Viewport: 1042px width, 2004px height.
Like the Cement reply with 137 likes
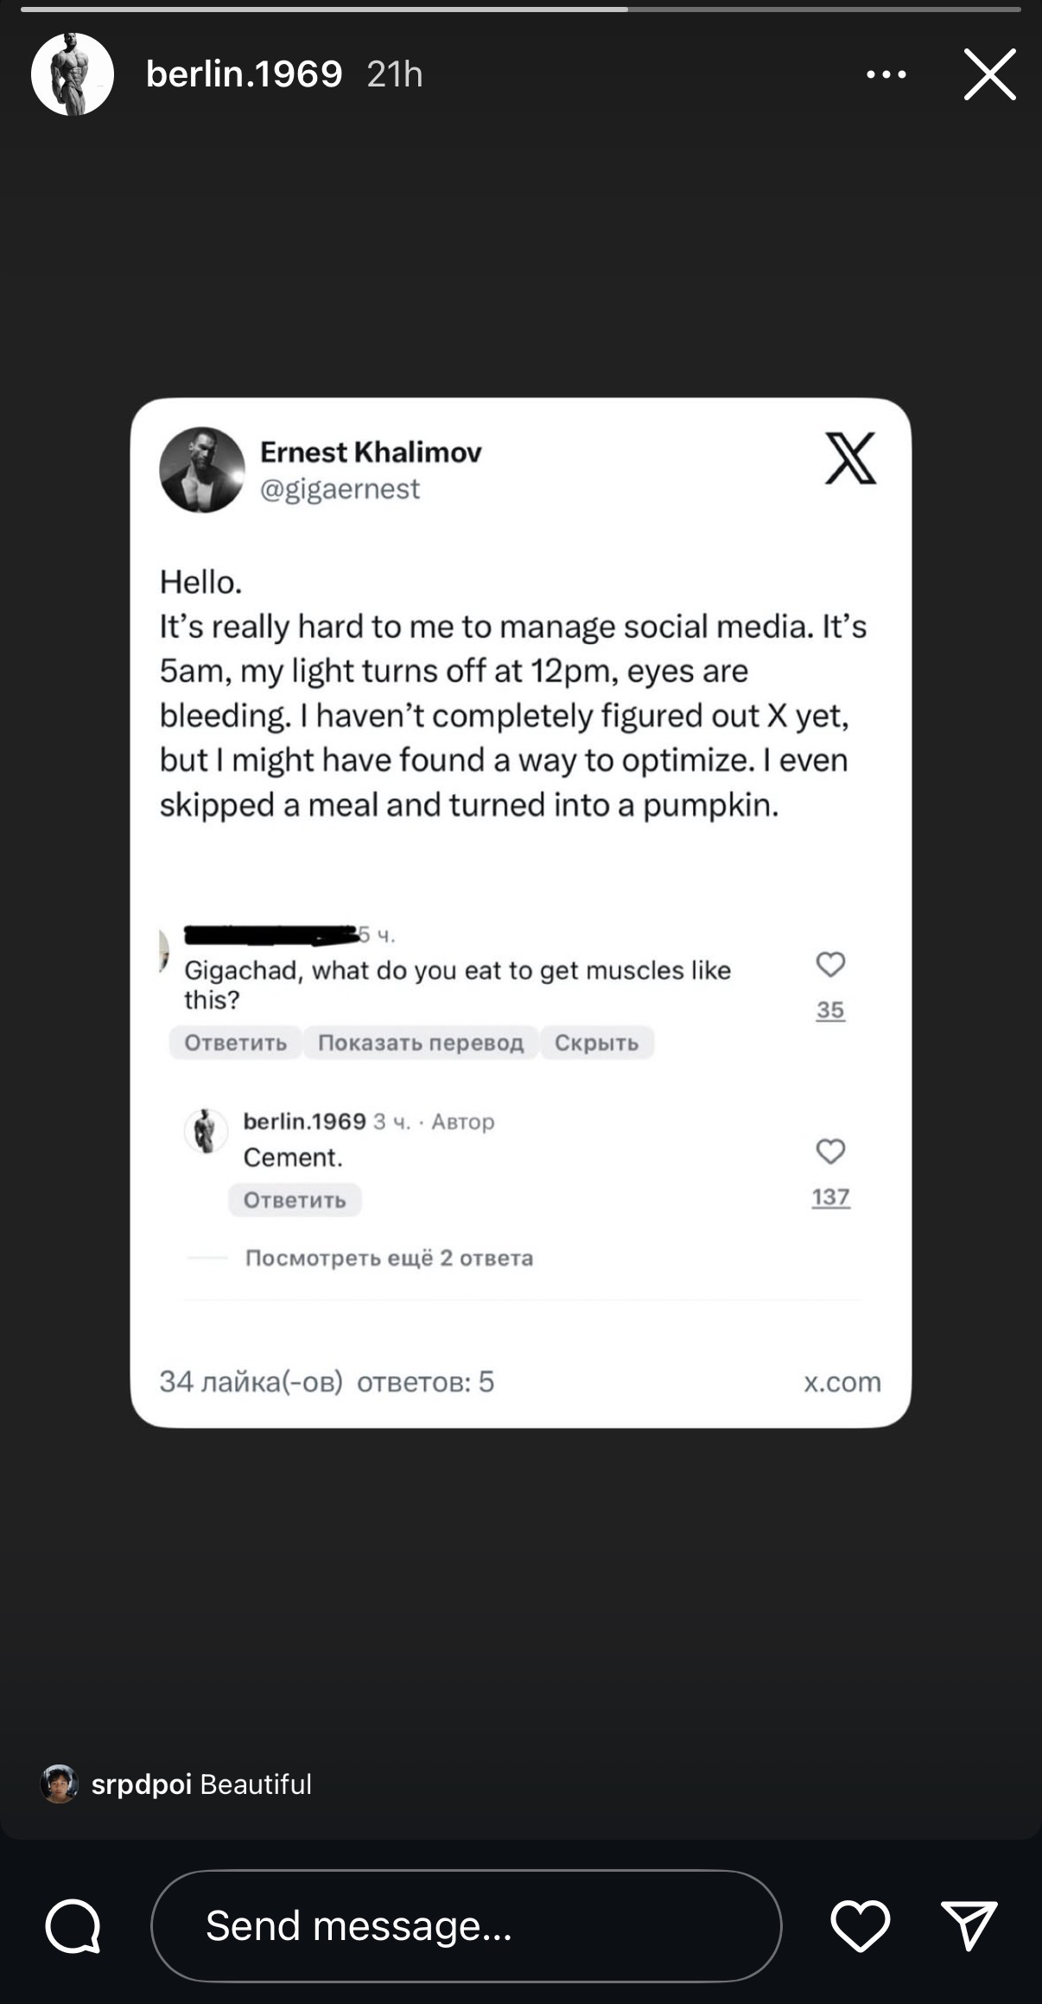(x=830, y=1152)
